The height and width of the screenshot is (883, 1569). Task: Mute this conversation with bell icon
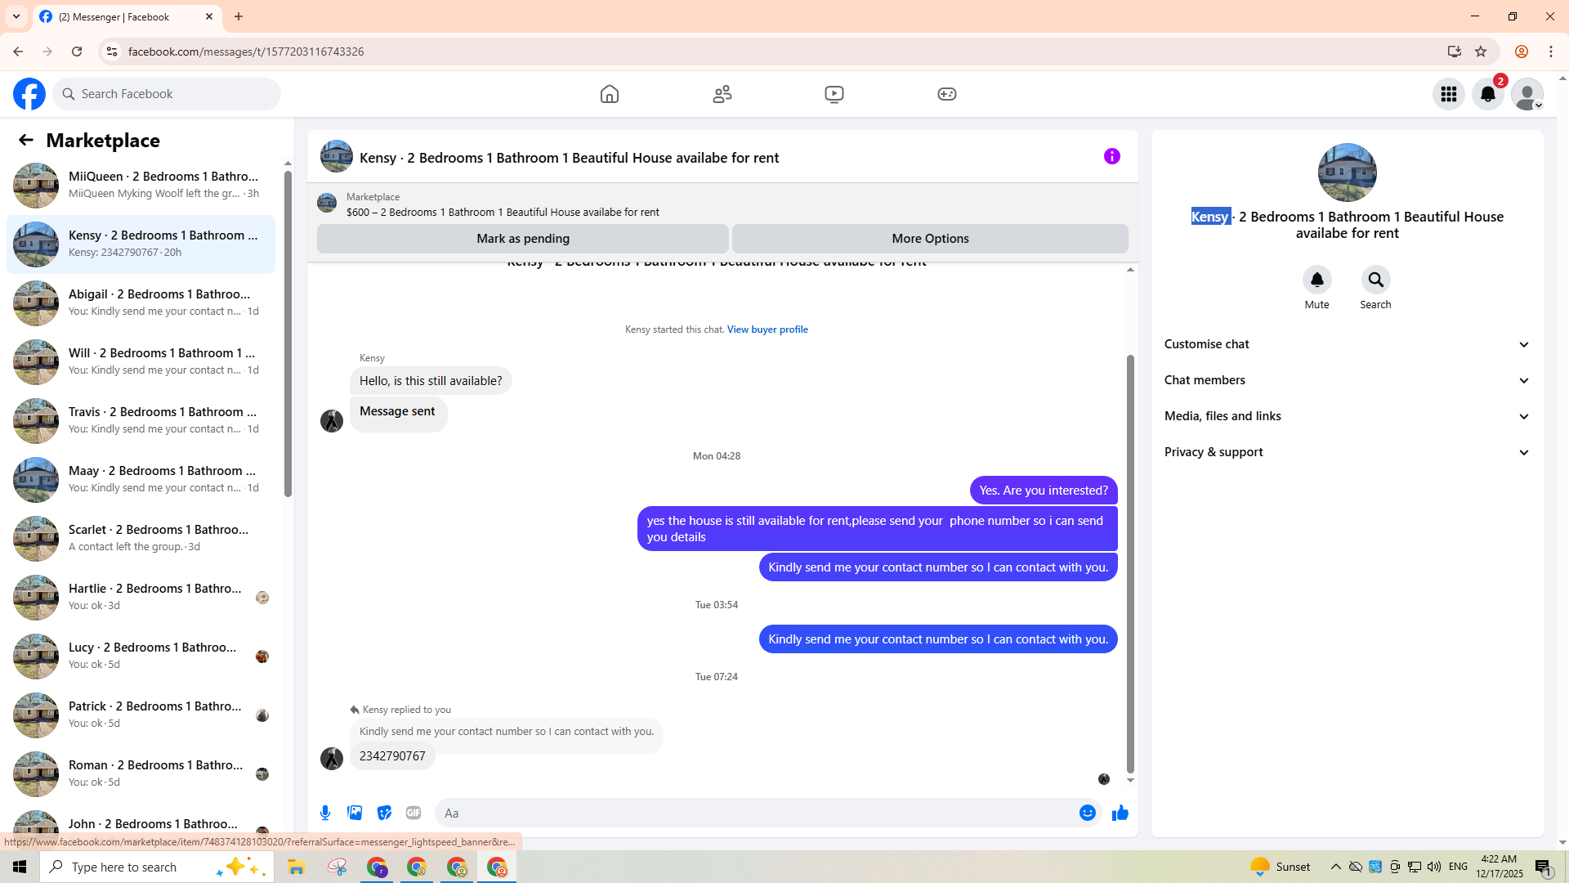click(x=1316, y=280)
